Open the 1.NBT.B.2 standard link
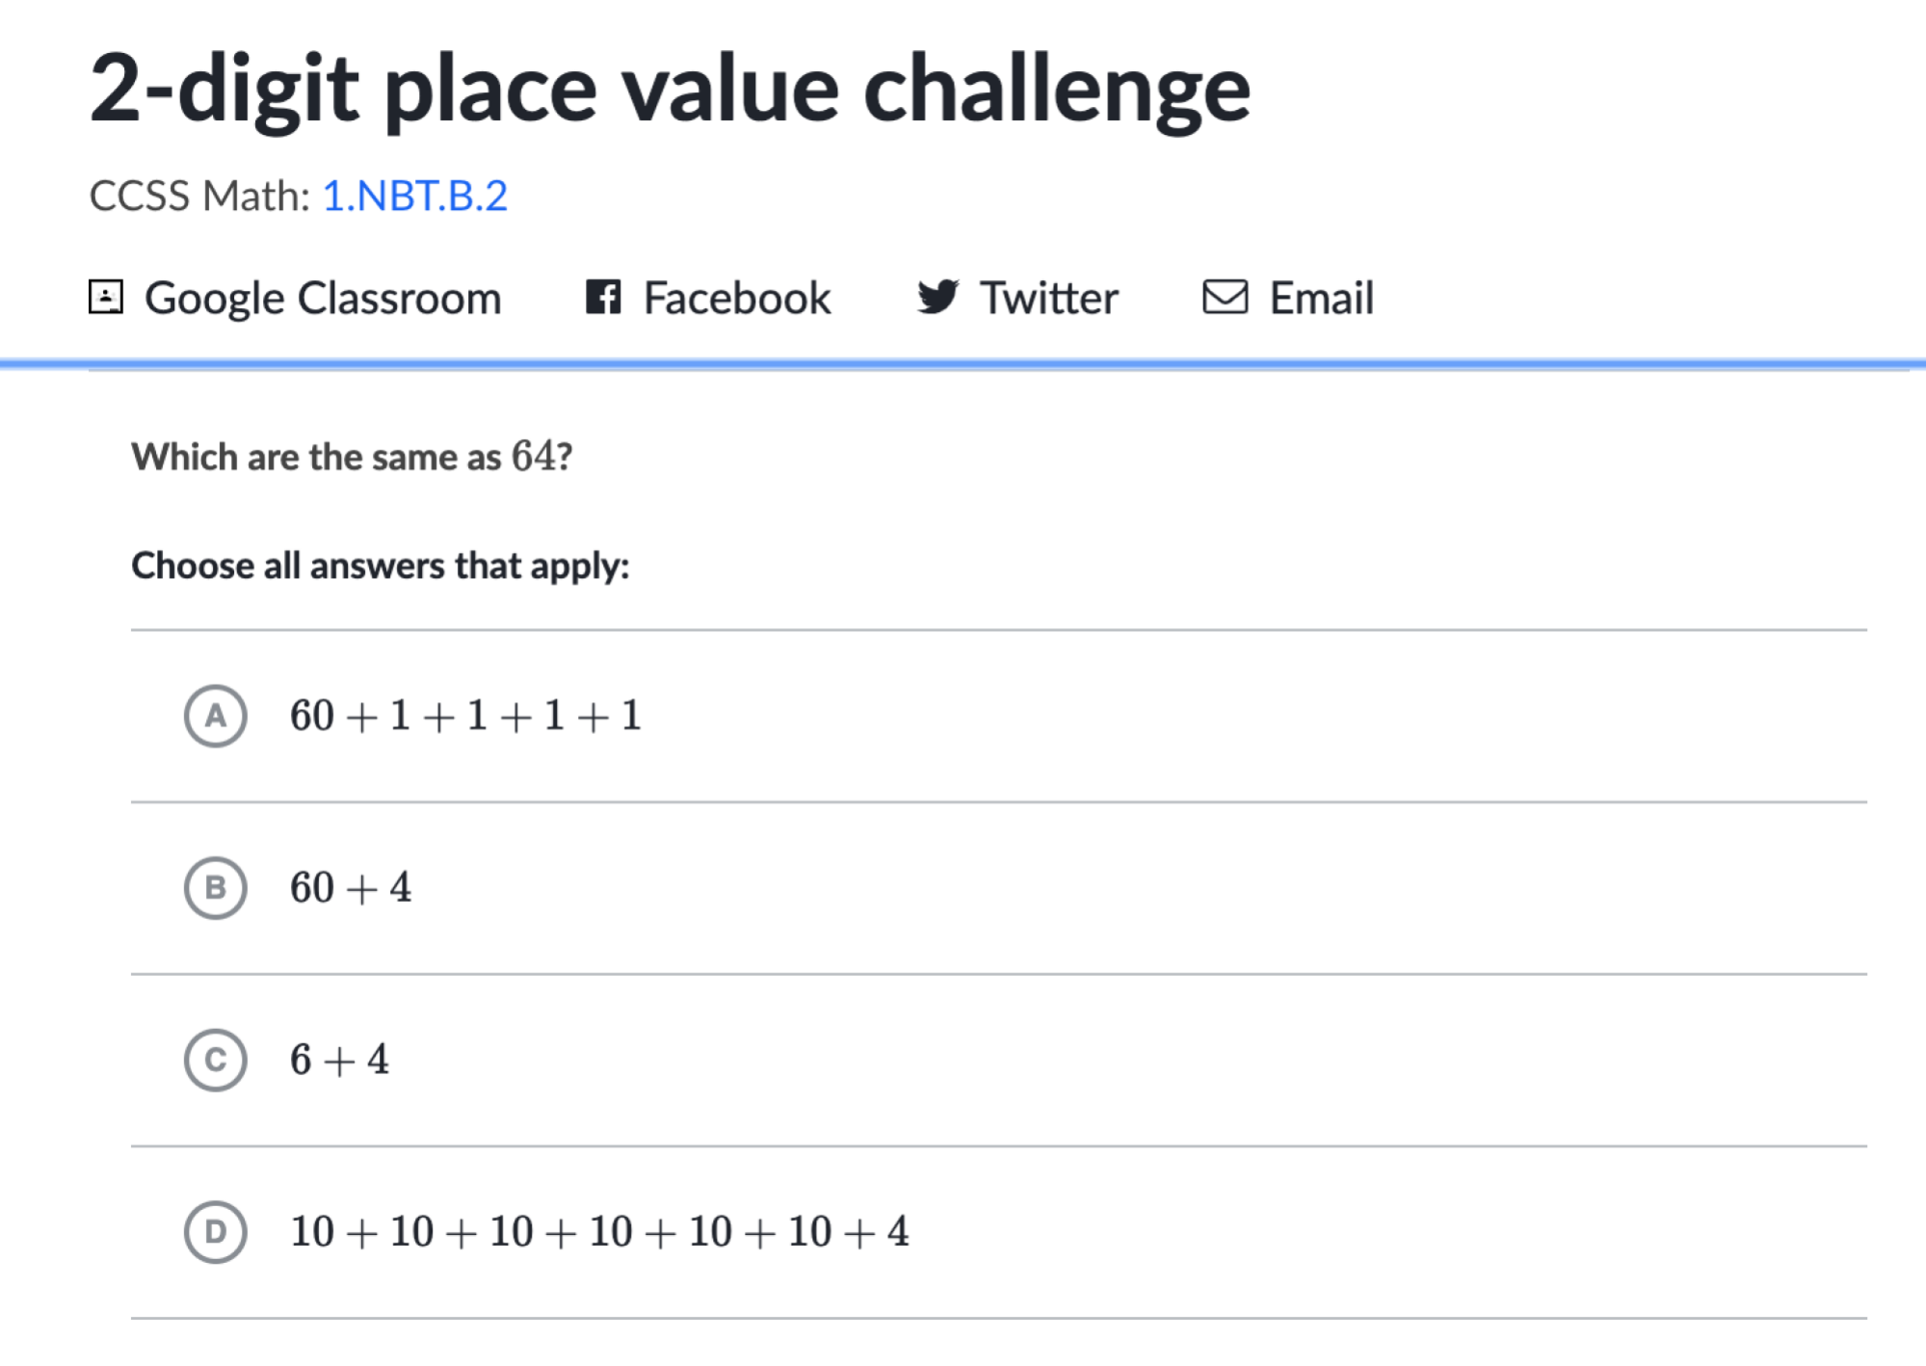 coord(414,197)
